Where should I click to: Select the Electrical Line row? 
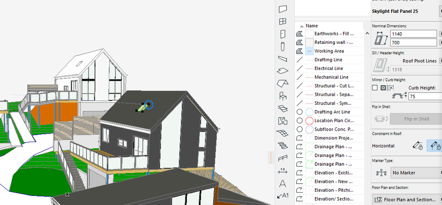point(329,69)
